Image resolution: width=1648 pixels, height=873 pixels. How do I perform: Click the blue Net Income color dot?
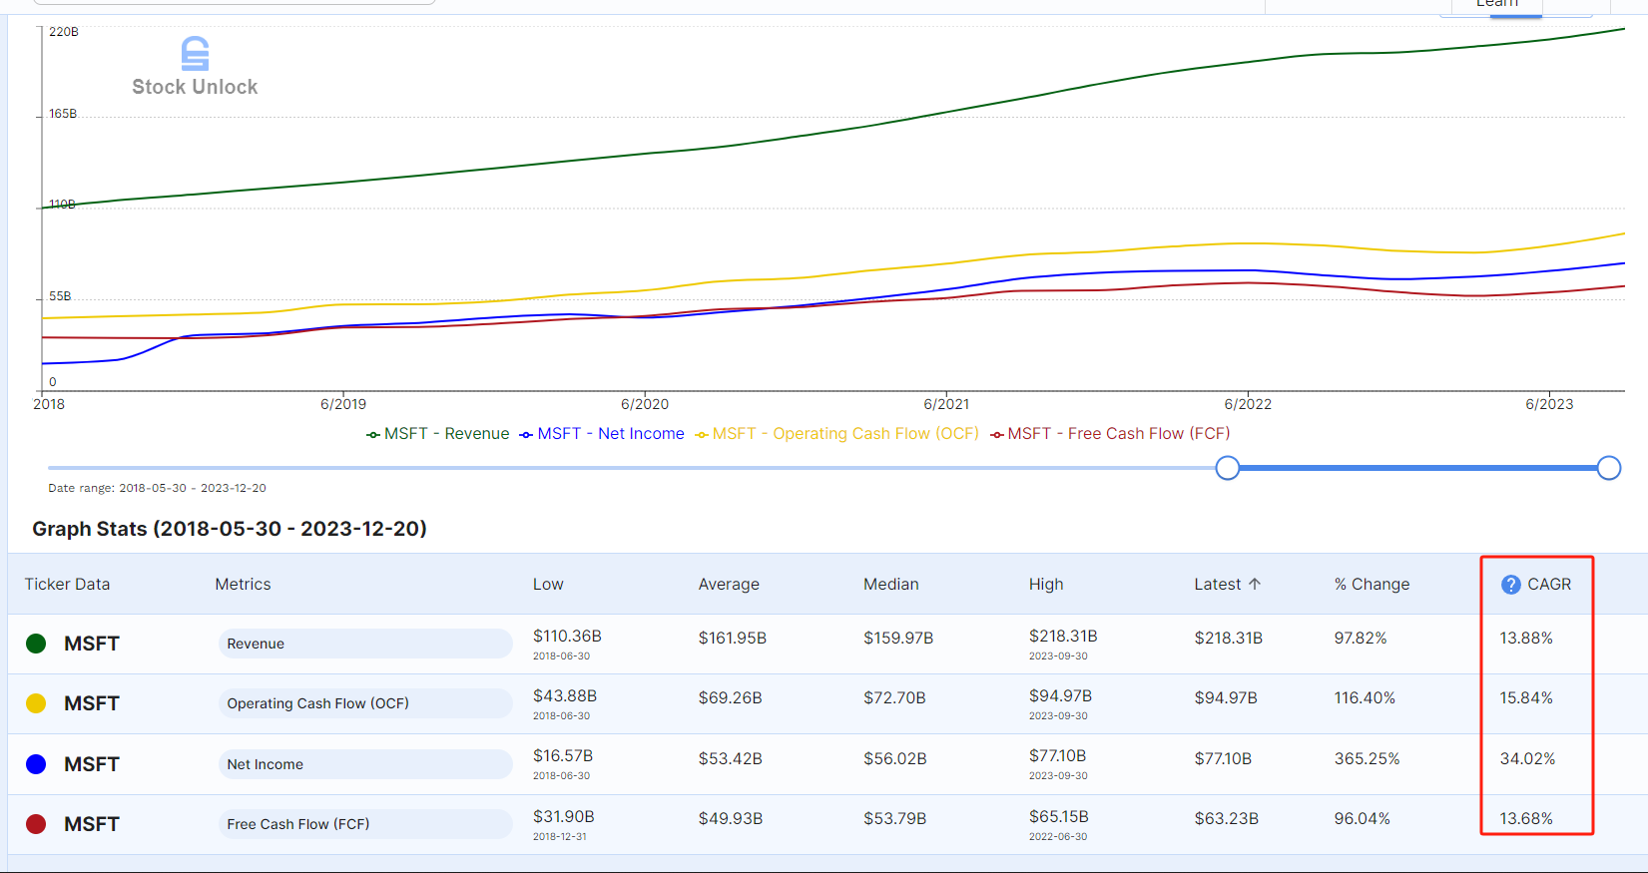tap(36, 764)
